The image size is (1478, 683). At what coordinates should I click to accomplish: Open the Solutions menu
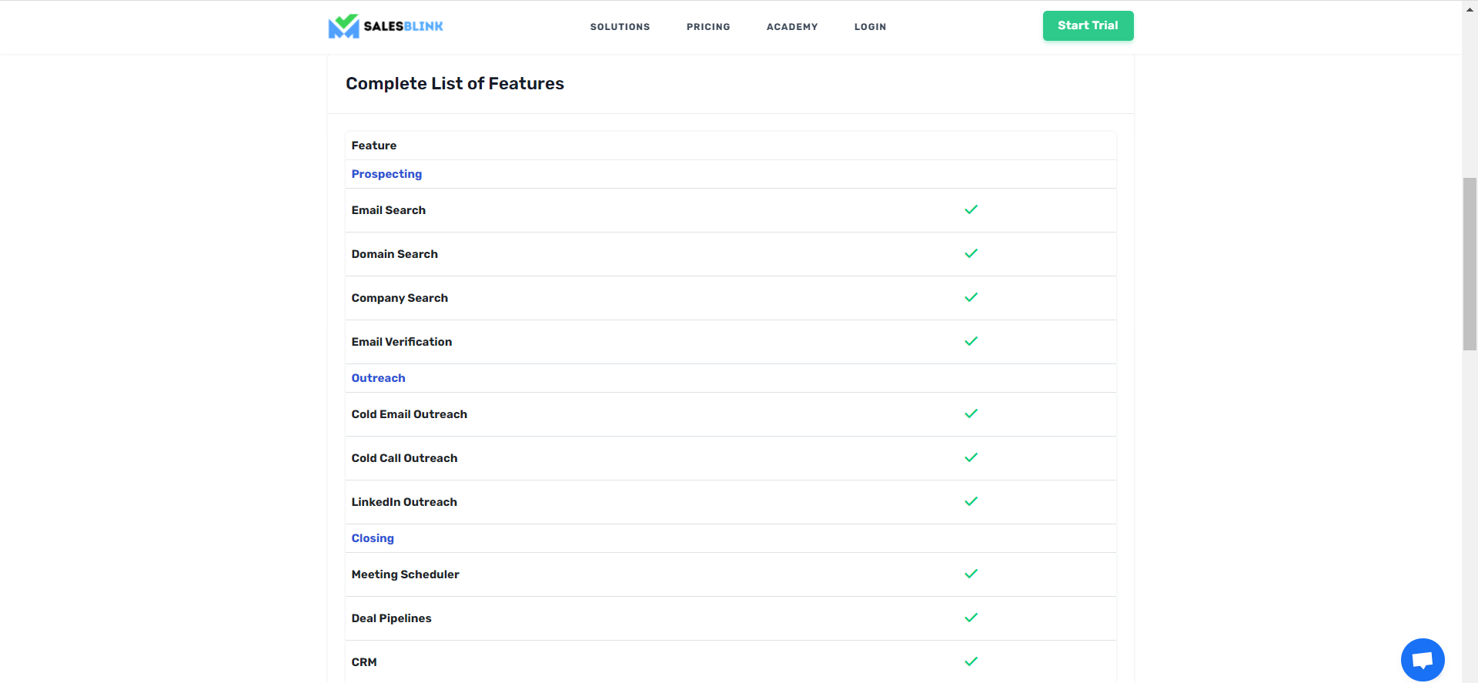tap(620, 27)
